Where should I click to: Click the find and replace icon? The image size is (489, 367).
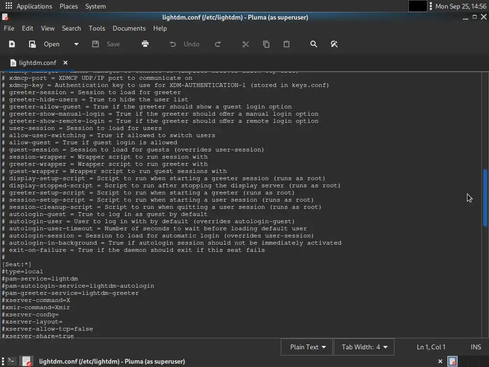pyautogui.click(x=334, y=44)
